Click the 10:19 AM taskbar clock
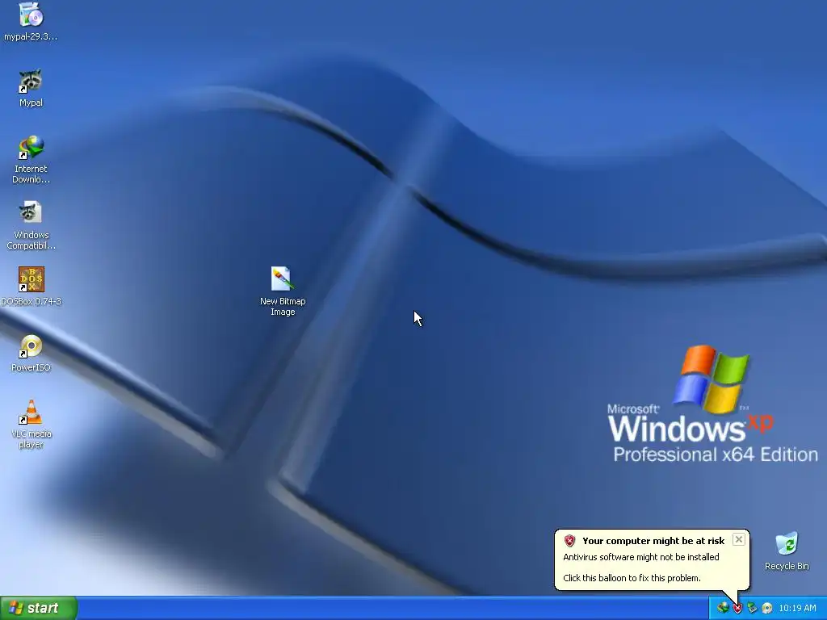The image size is (827, 620). pos(797,608)
